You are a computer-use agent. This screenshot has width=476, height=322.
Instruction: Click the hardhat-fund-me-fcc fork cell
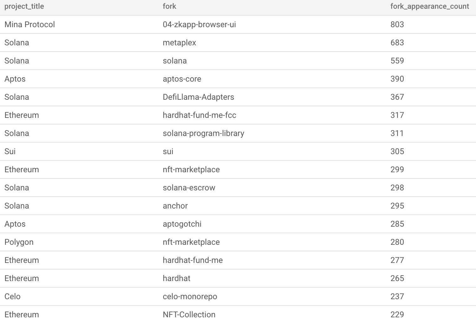[199, 115]
